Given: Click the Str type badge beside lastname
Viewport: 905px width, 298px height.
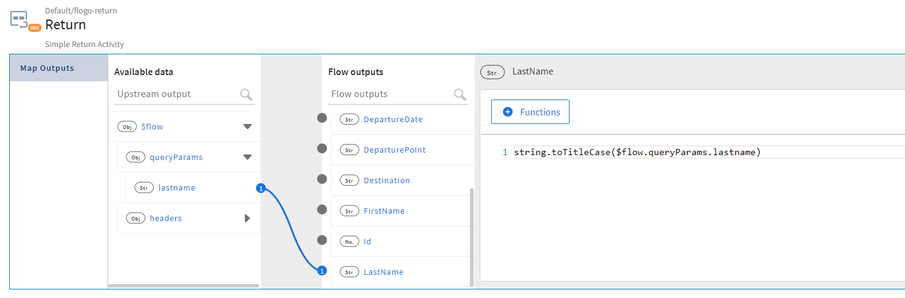Looking at the screenshot, I should [x=144, y=188].
